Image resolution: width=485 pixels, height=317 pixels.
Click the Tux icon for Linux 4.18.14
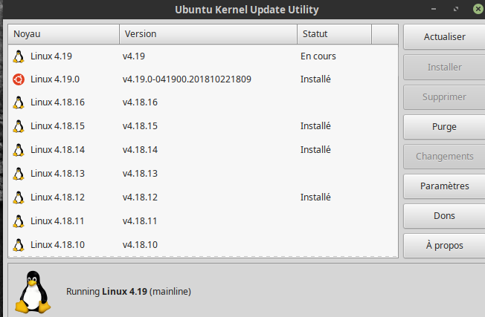click(19, 150)
